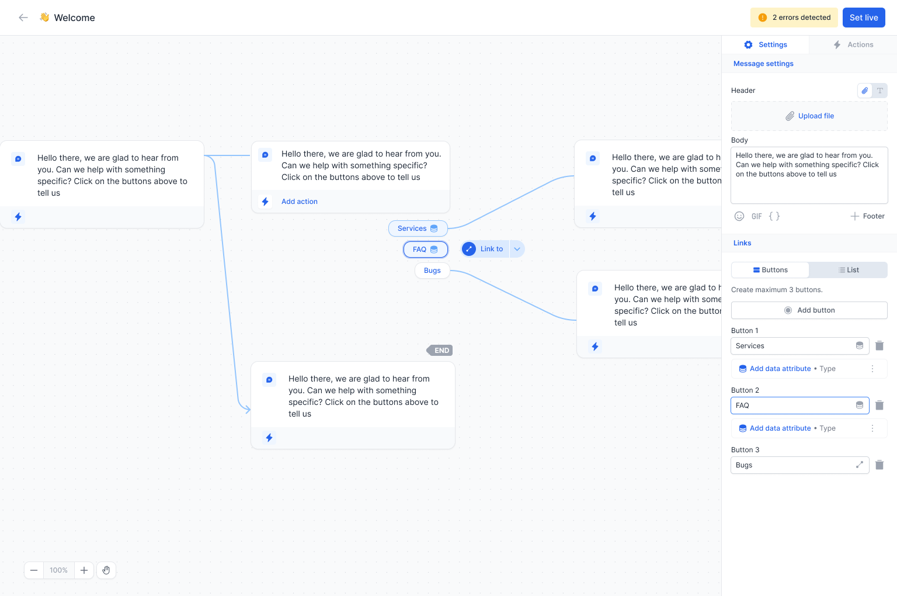The image size is (897, 596).
Task: Delete Button 1 with the trash icon
Action: coord(879,346)
